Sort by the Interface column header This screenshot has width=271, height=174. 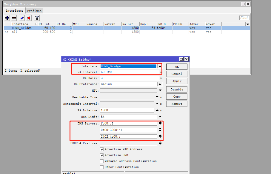tap(24, 24)
